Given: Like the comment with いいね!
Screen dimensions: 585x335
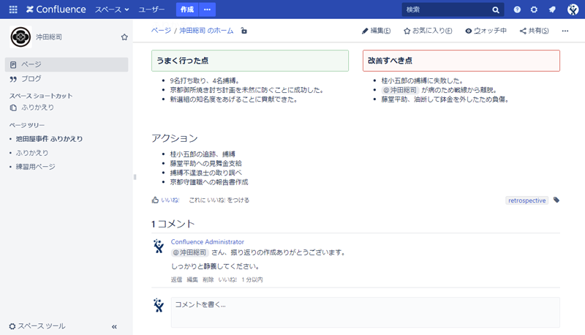Looking at the screenshot, I should click(x=227, y=280).
